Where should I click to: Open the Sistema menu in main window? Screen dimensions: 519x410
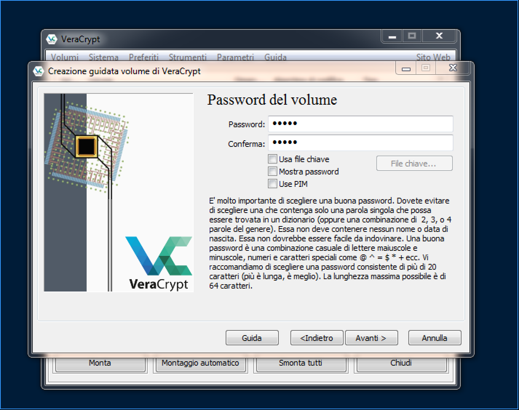pos(104,57)
